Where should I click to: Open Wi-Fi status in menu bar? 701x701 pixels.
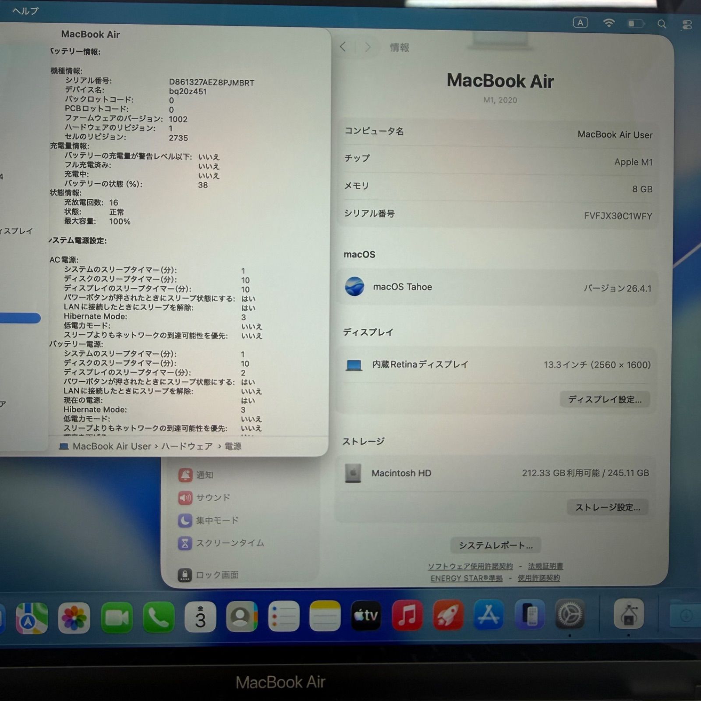[x=609, y=23]
